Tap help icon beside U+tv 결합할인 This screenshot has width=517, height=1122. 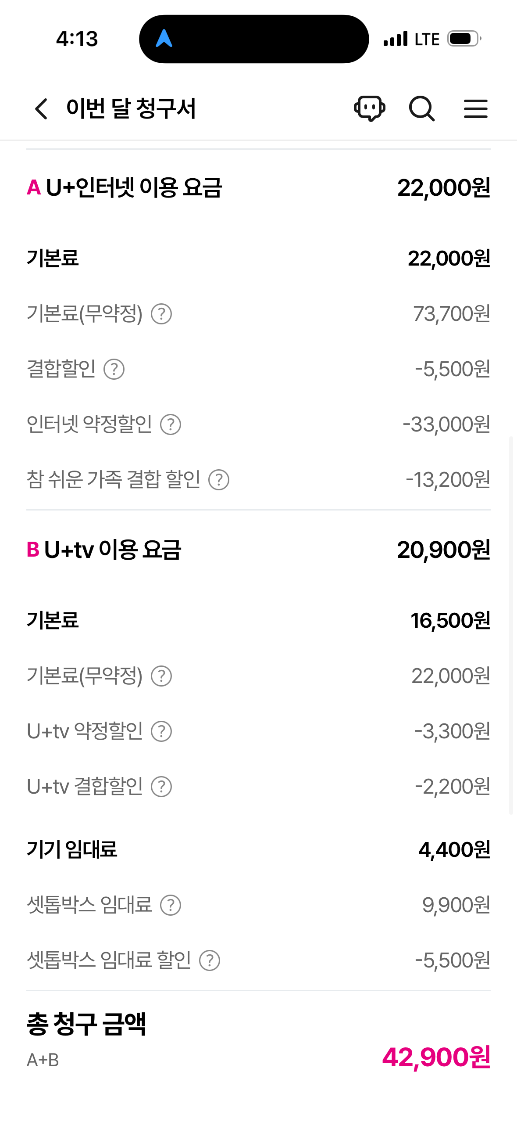[x=161, y=787]
